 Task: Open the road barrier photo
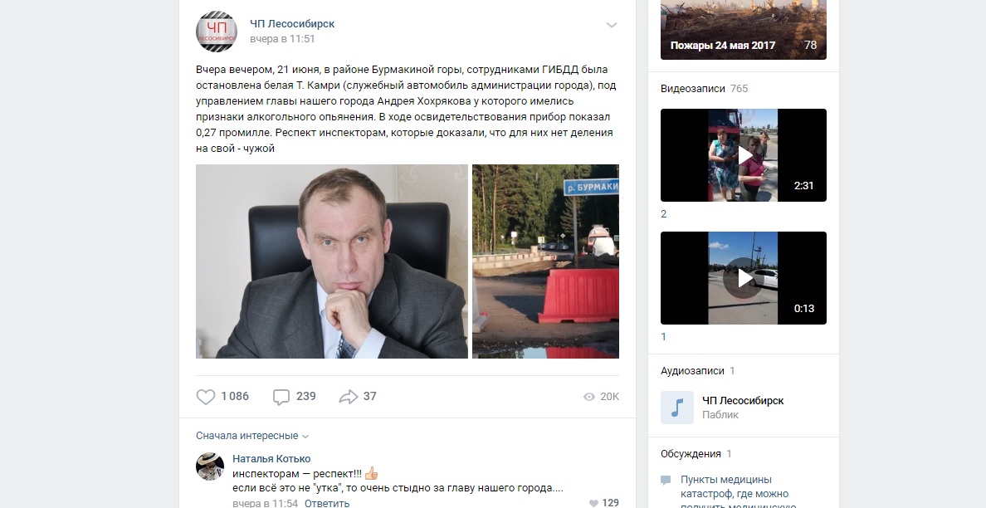coord(546,261)
